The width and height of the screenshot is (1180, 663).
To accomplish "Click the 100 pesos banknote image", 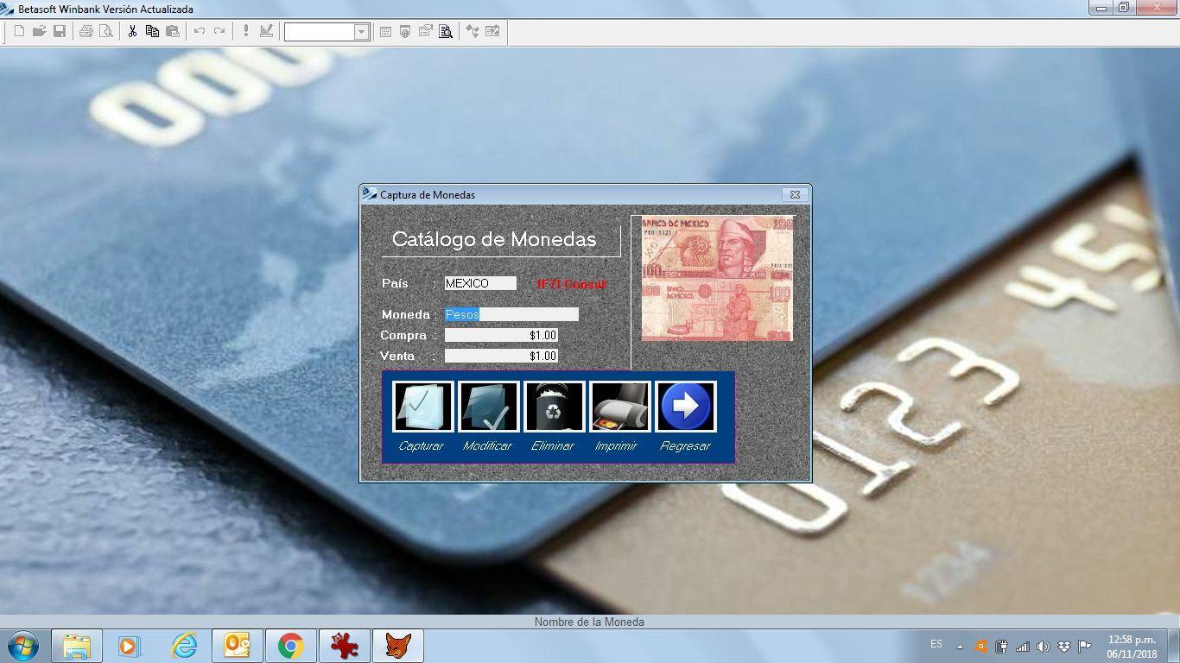I will click(717, 278).
